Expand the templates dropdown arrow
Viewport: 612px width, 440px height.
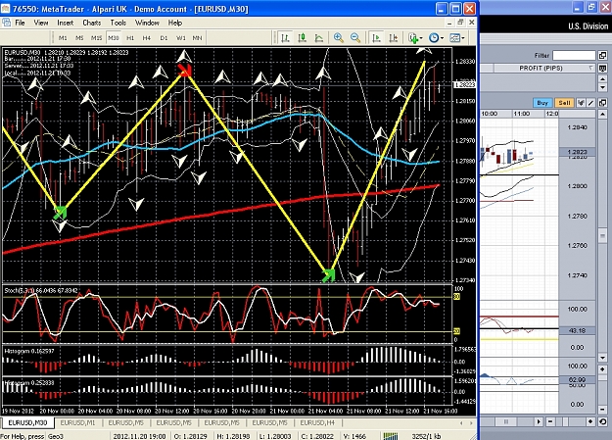click(463, 38)
